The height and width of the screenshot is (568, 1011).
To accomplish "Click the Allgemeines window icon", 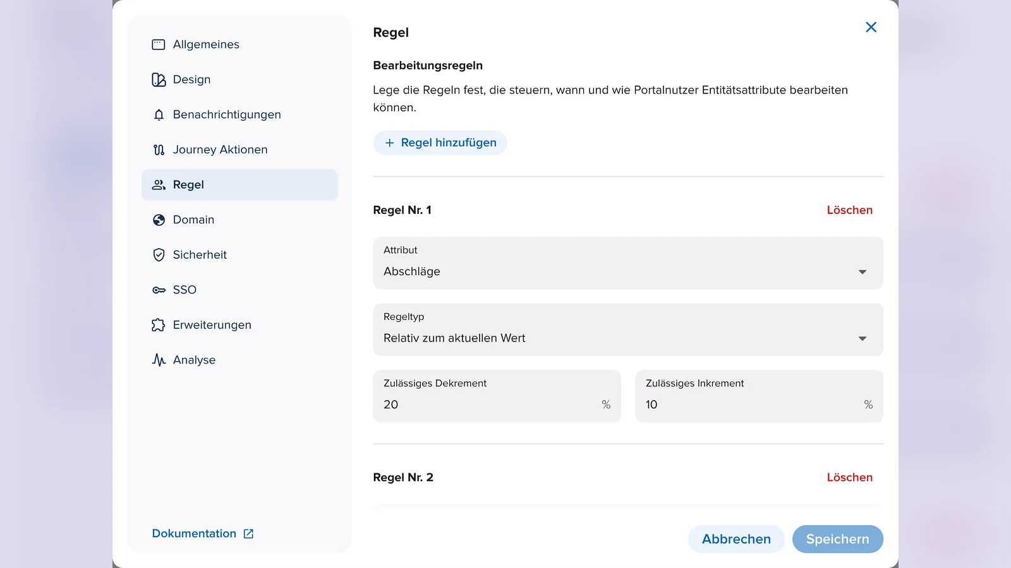I will tap(159, 45).
